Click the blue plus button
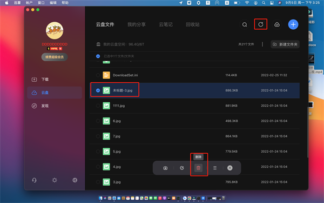Screen dimensions: 324x203 pyautogui.click(x=293, y=24)
